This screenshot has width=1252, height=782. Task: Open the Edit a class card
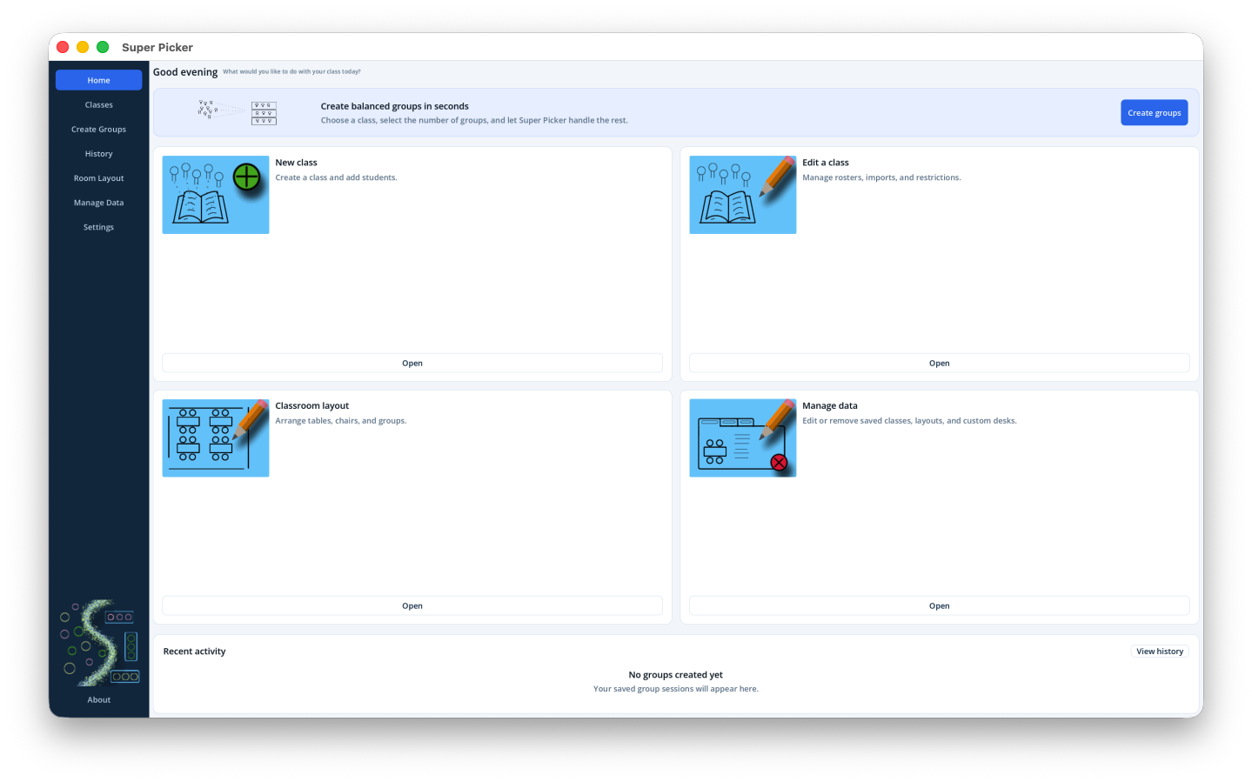pyautogui.click(x=940, y=363)
